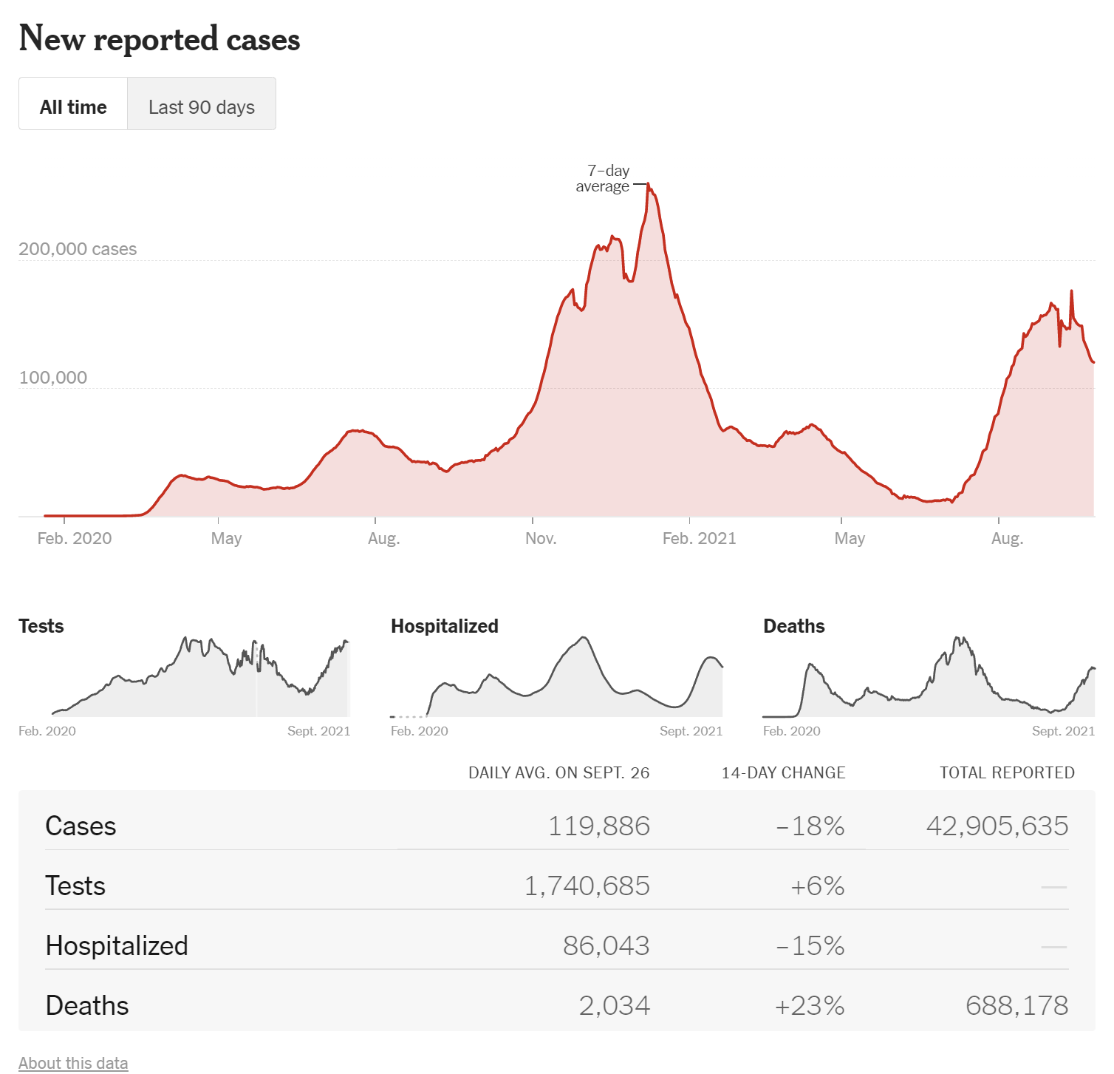Click the New reported cases heading
The height and width of the screenshot is (1074, 1114).
(160, 38)
